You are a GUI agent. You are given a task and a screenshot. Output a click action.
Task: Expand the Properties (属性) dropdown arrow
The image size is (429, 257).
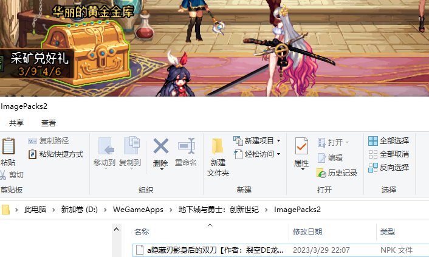click(x=303, y=170)
